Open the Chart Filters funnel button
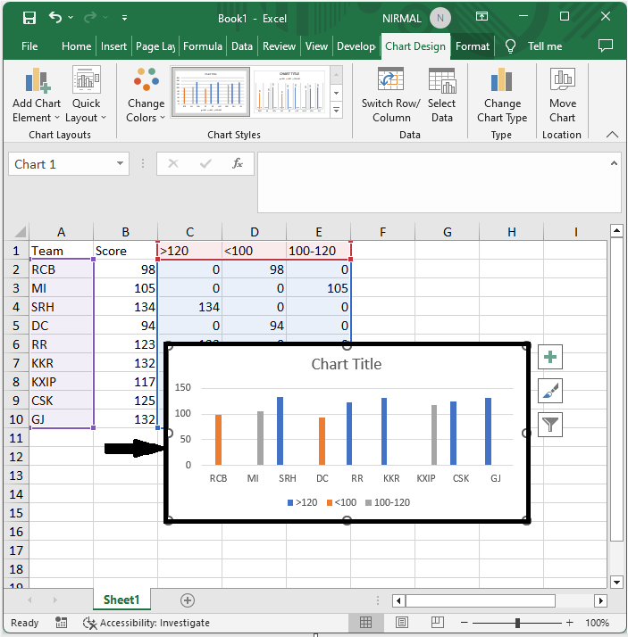628x637 pixels. click(x=550, y=425)
